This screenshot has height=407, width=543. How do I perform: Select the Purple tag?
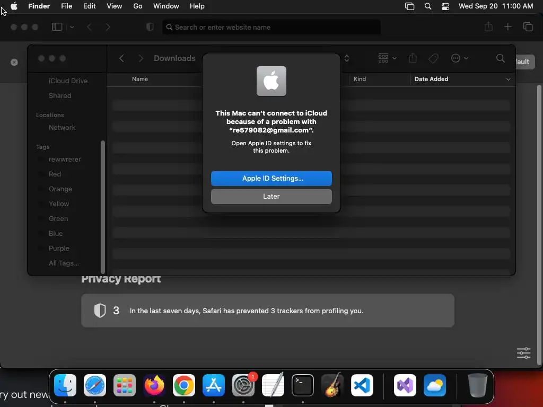[59, 249]
